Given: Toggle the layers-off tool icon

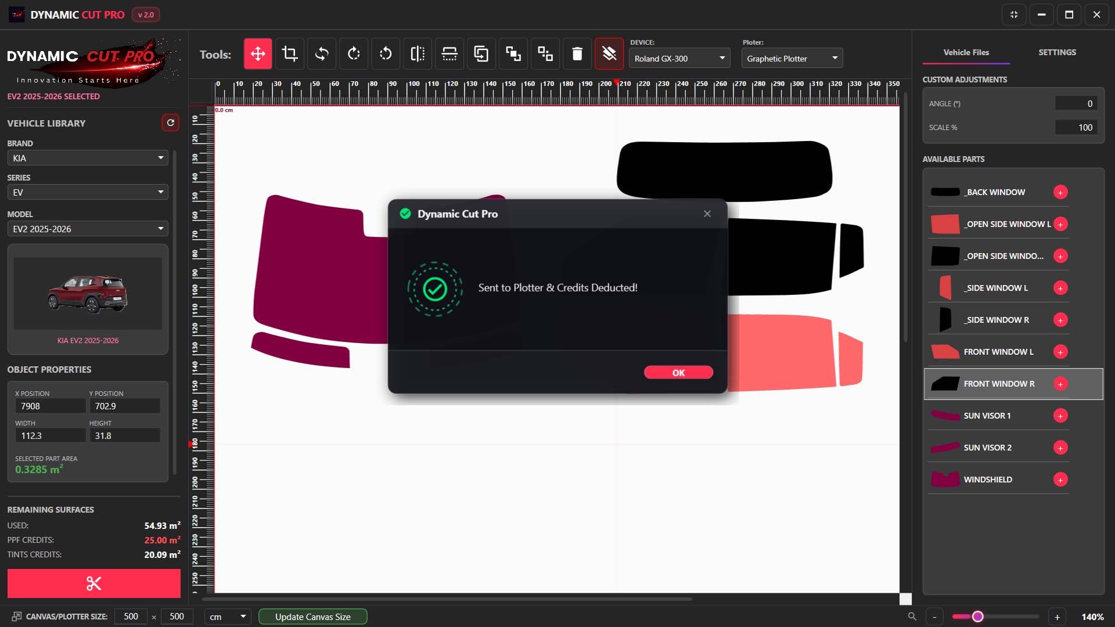Looking at the screenshot, I should [609, 54].
